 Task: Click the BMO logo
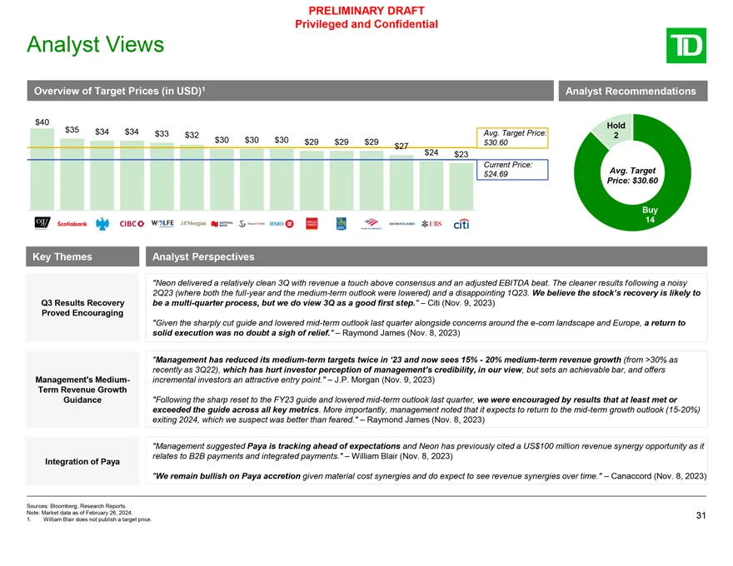click(282, 224)
